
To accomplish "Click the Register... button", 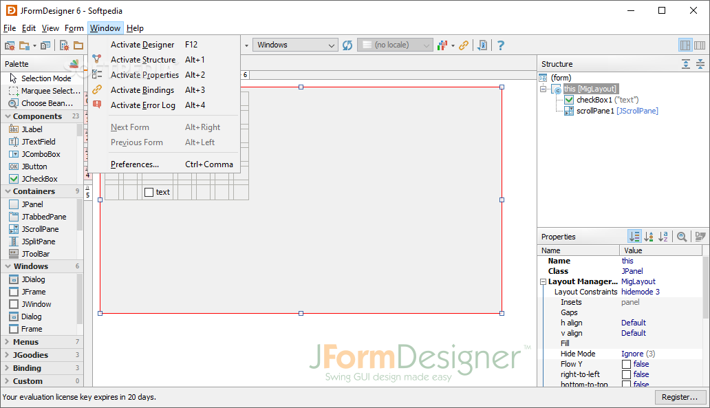I will coord(679,397).
